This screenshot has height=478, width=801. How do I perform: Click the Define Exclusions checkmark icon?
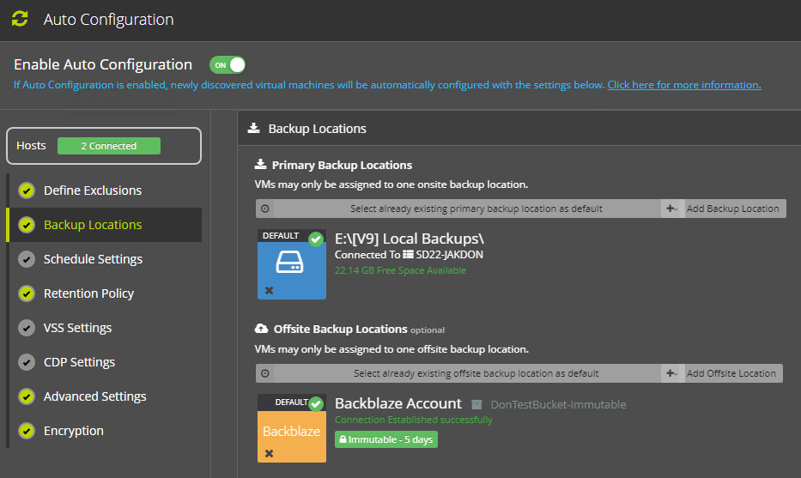pyautogui.click(x=27, y=191)
